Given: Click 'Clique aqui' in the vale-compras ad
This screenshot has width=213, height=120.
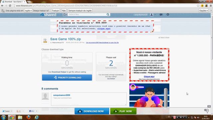Looking at the screenshot, I should coord(149,77).
